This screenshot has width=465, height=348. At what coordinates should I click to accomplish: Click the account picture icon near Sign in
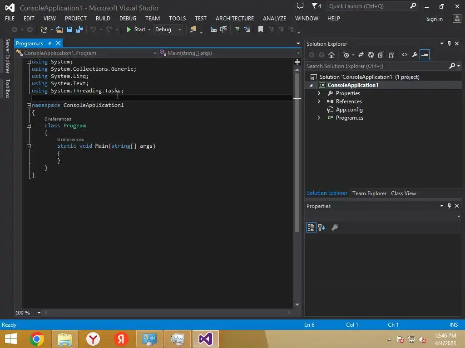click(457, 19)
